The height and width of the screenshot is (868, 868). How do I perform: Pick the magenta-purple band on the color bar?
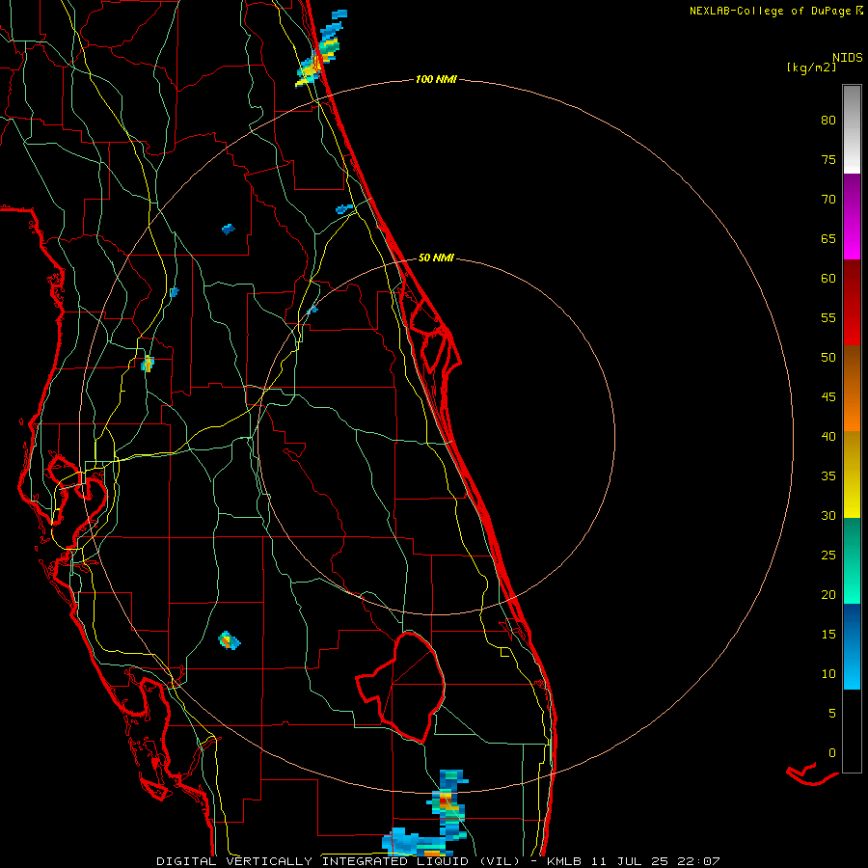click(852, 216)
